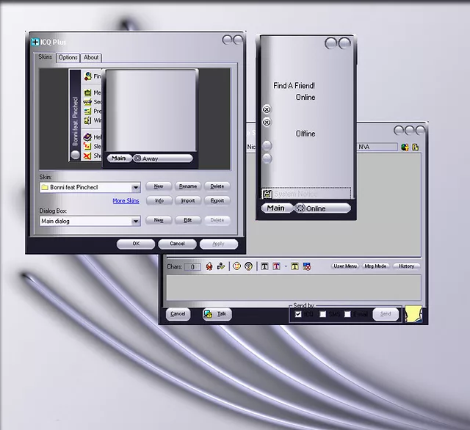Screen dimensions: 470x430
Task: Enable the SMS send-by checkbox
Action: click(323, 314)
